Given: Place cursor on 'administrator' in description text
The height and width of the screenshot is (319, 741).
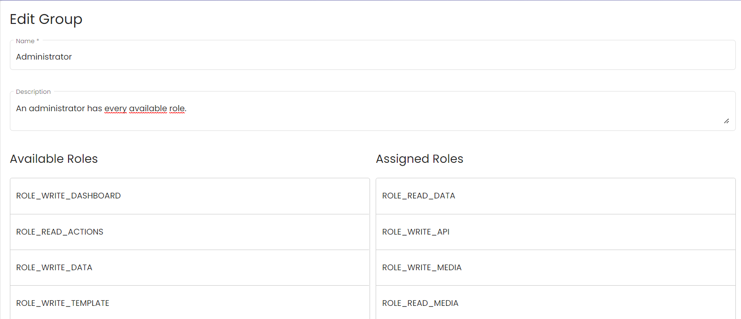Looking at the screenshot, I should tap(57, 108).
